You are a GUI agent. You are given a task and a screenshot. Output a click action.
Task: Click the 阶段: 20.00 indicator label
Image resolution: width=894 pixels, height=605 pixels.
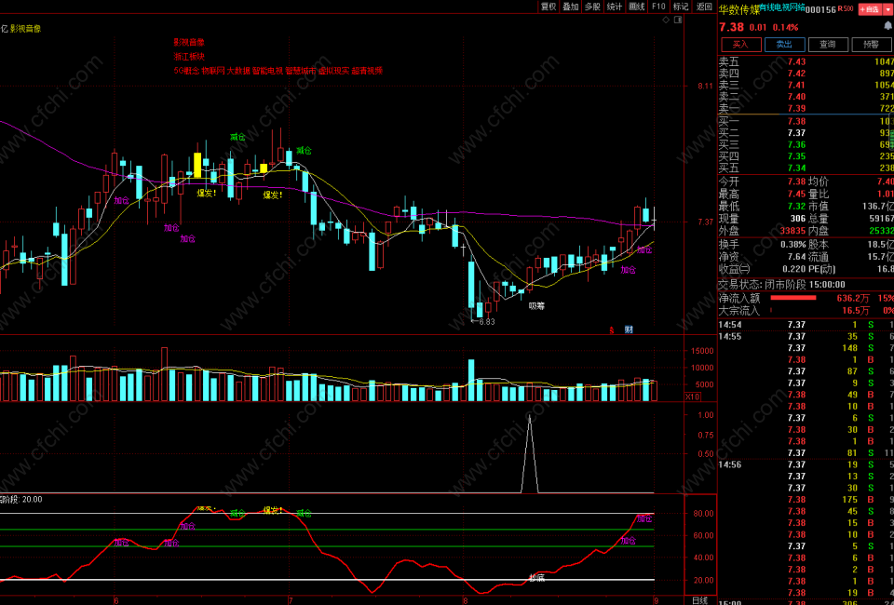point(21,500)
